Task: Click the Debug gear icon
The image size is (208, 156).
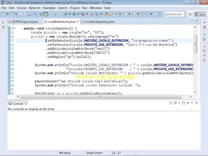Action: tap(66, 14)
